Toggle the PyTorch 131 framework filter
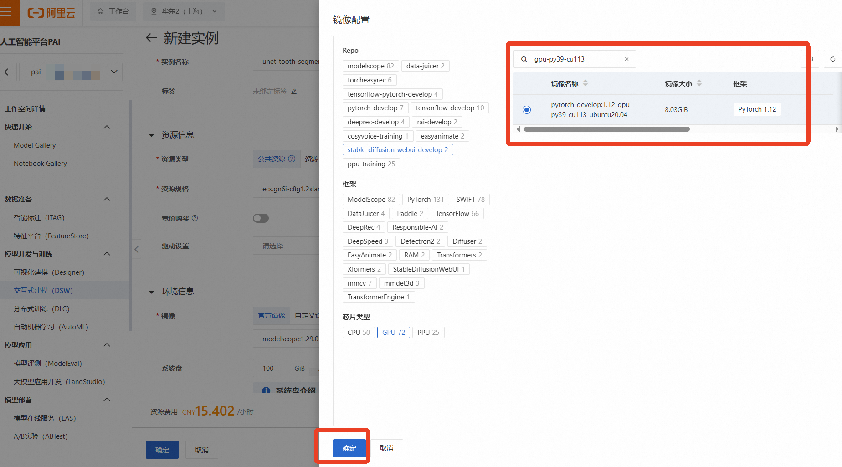 pyautogui.click(x=426, y=200)
